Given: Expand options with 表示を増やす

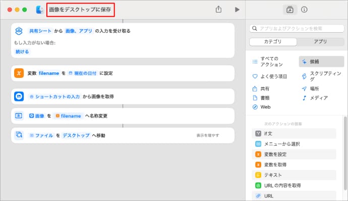Looking at the screenshot, I should 207,136.
